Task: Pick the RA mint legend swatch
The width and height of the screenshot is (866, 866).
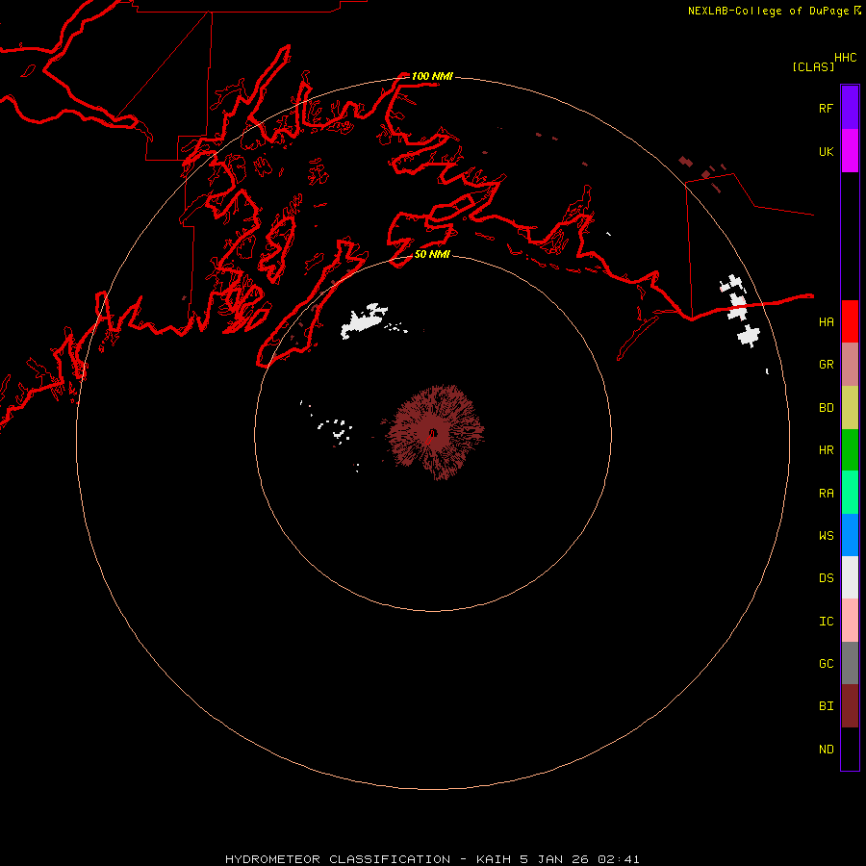Action: (850, 493)
